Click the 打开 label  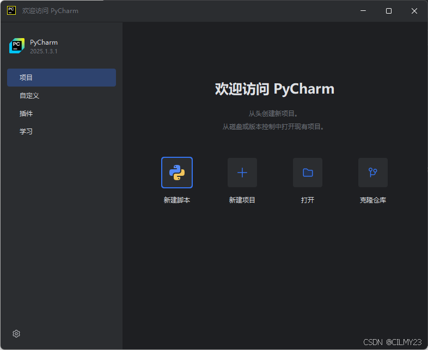(x=308, y=200)
